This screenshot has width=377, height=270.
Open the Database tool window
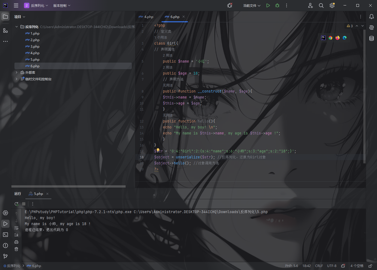click(x=372, y=38)
